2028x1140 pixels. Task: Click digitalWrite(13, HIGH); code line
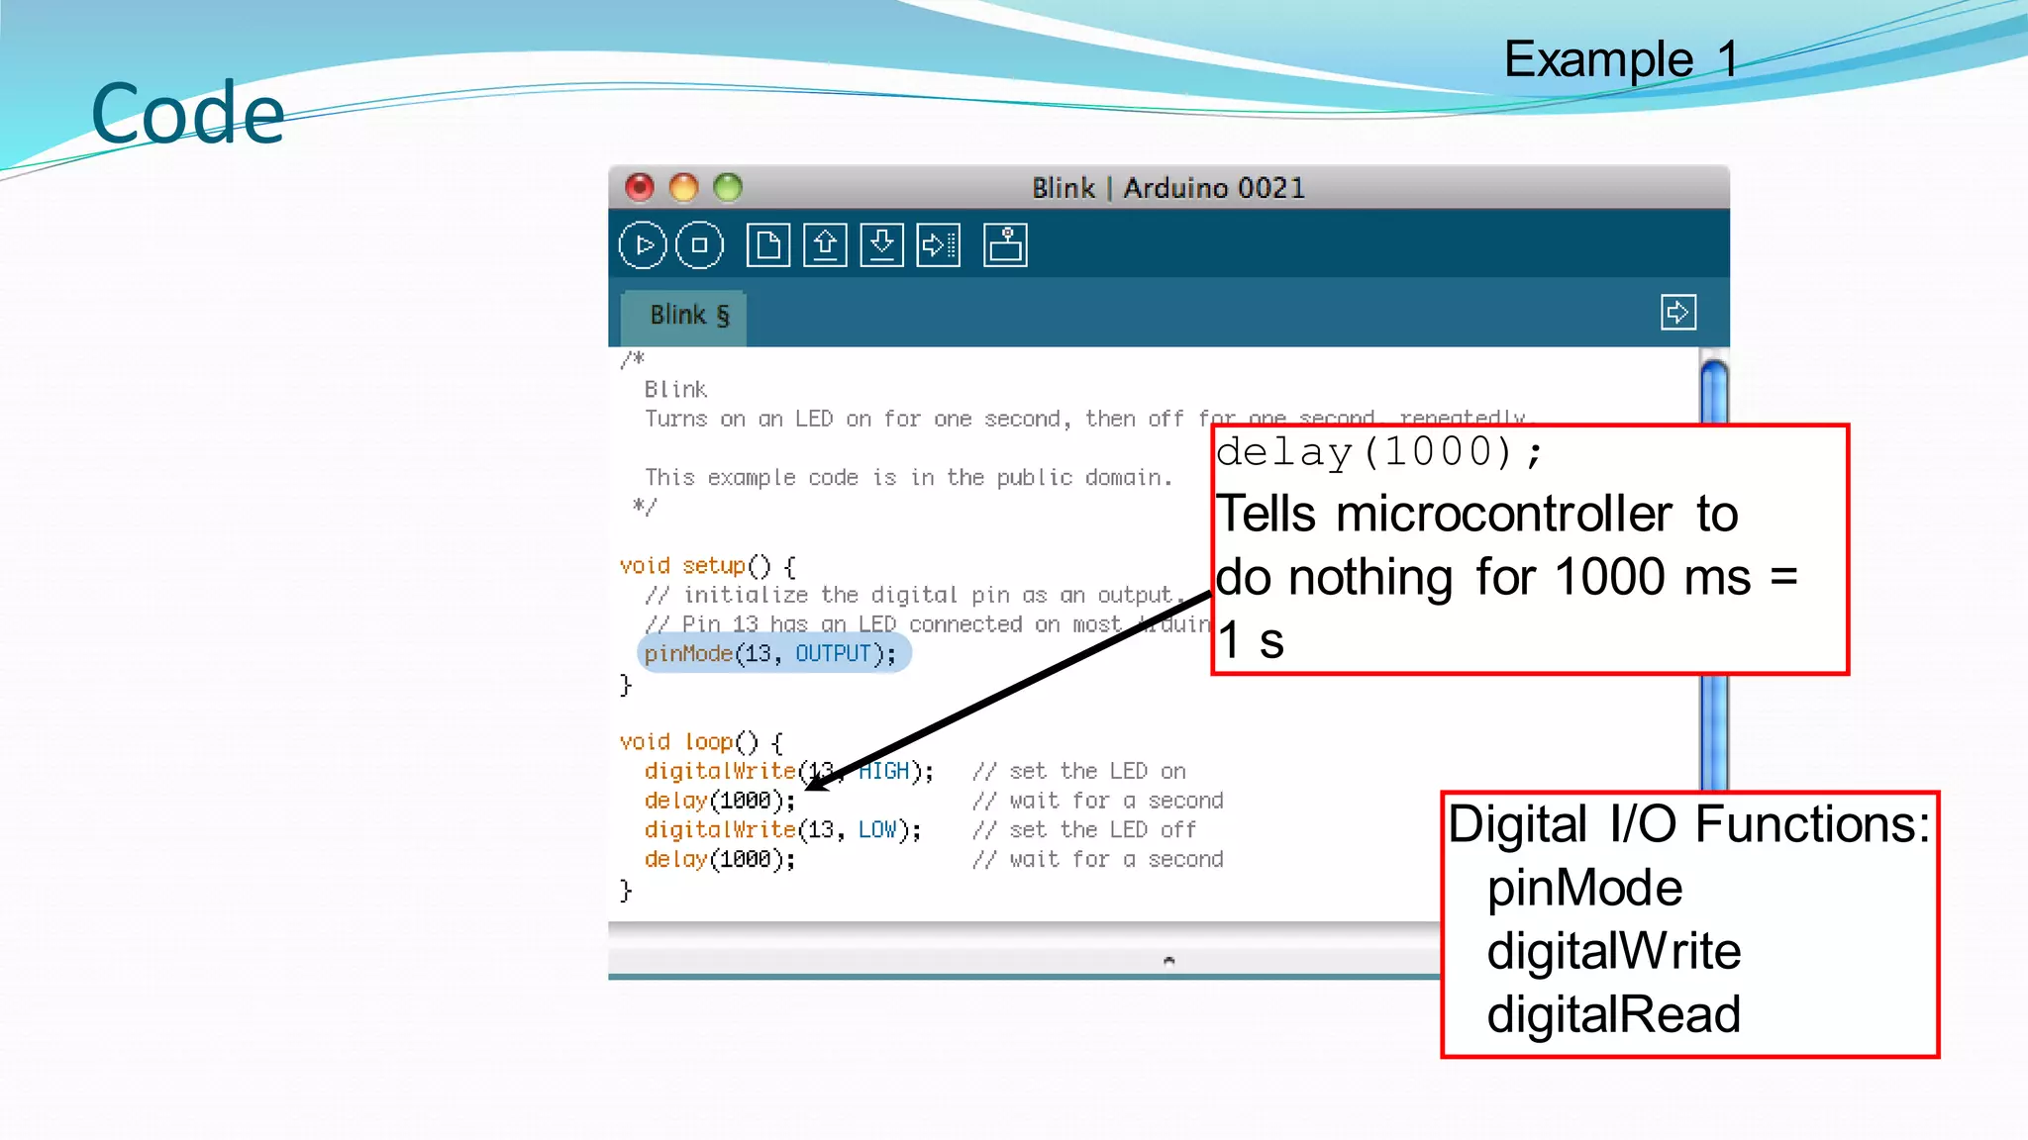tap(788, 772)
